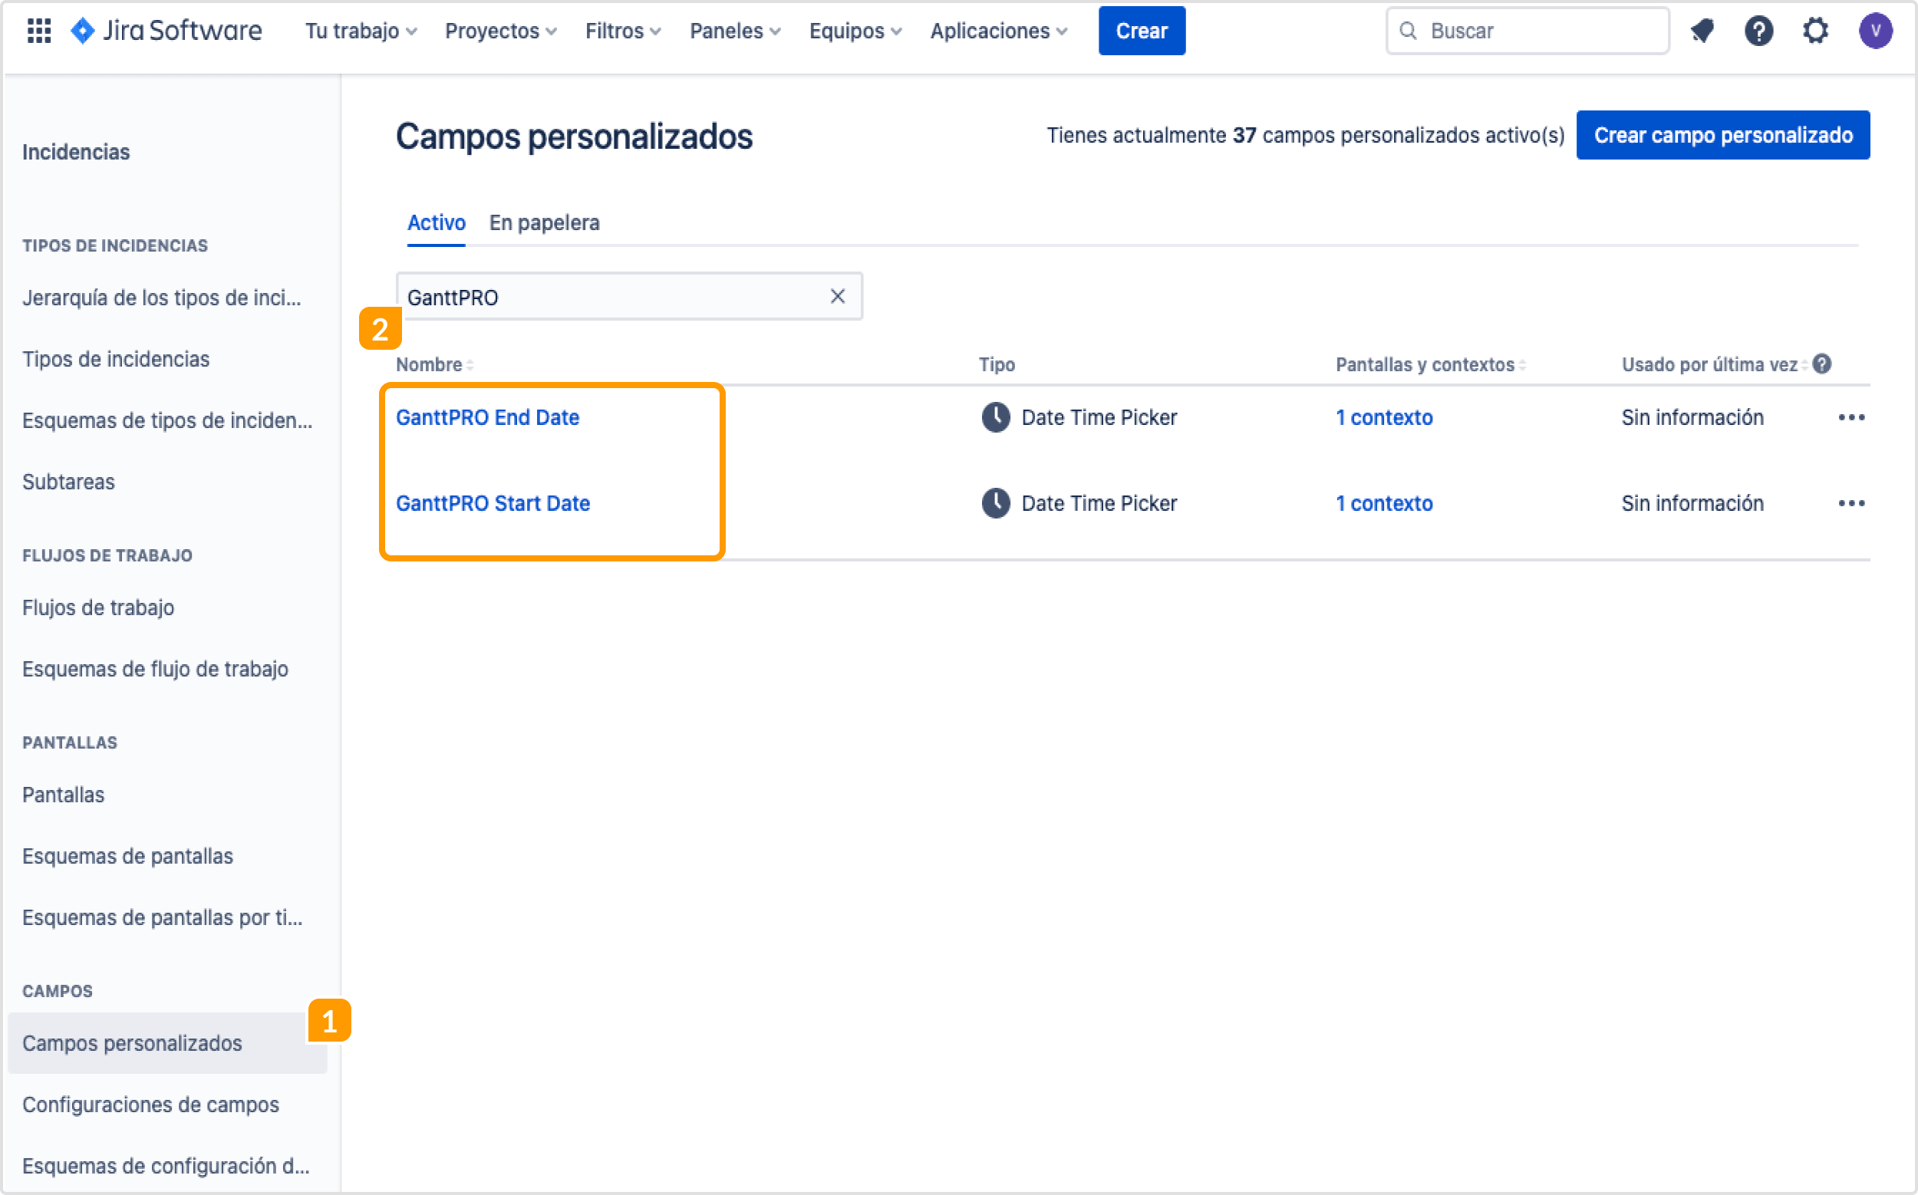This screenshot has width=1918, height=1195.
Task: Expand the Tu trabajo menu
Action: click(x=361, y=31)
